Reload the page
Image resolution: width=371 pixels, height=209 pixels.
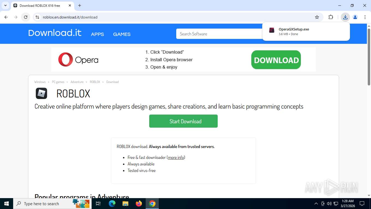pyautogui.click(x=26, y=17)
